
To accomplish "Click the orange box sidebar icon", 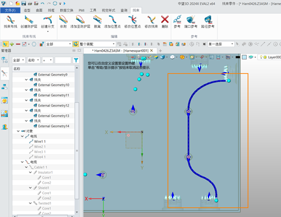I will click(4, 101).
